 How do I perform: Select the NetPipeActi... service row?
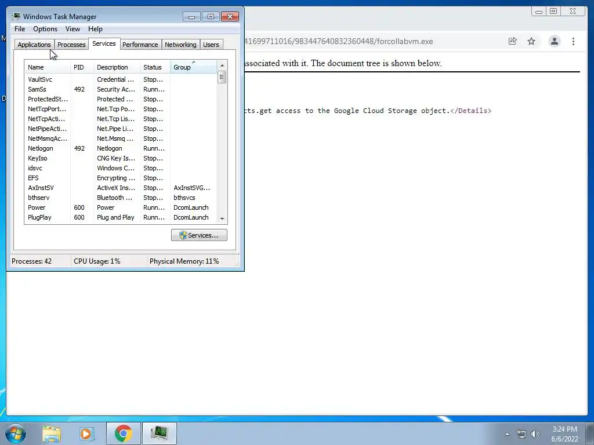click(121, 129)
